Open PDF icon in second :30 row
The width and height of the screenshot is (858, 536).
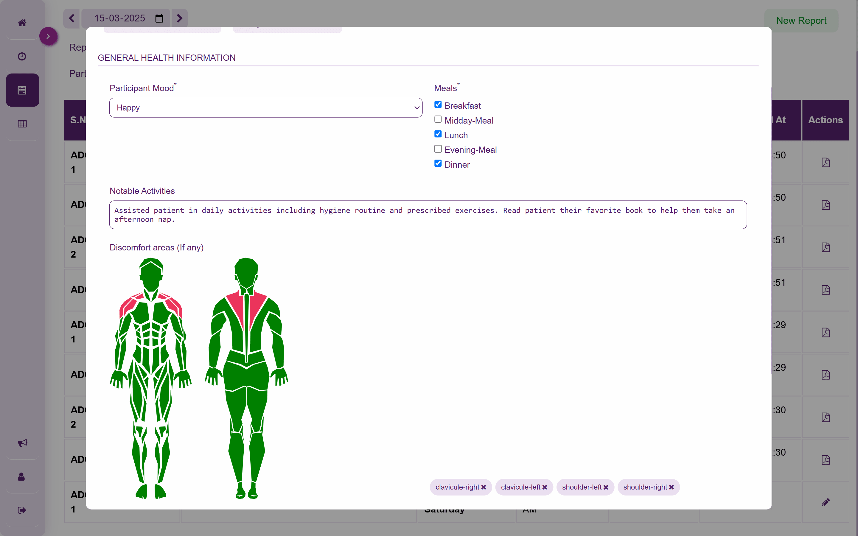[x=826, y=460]
